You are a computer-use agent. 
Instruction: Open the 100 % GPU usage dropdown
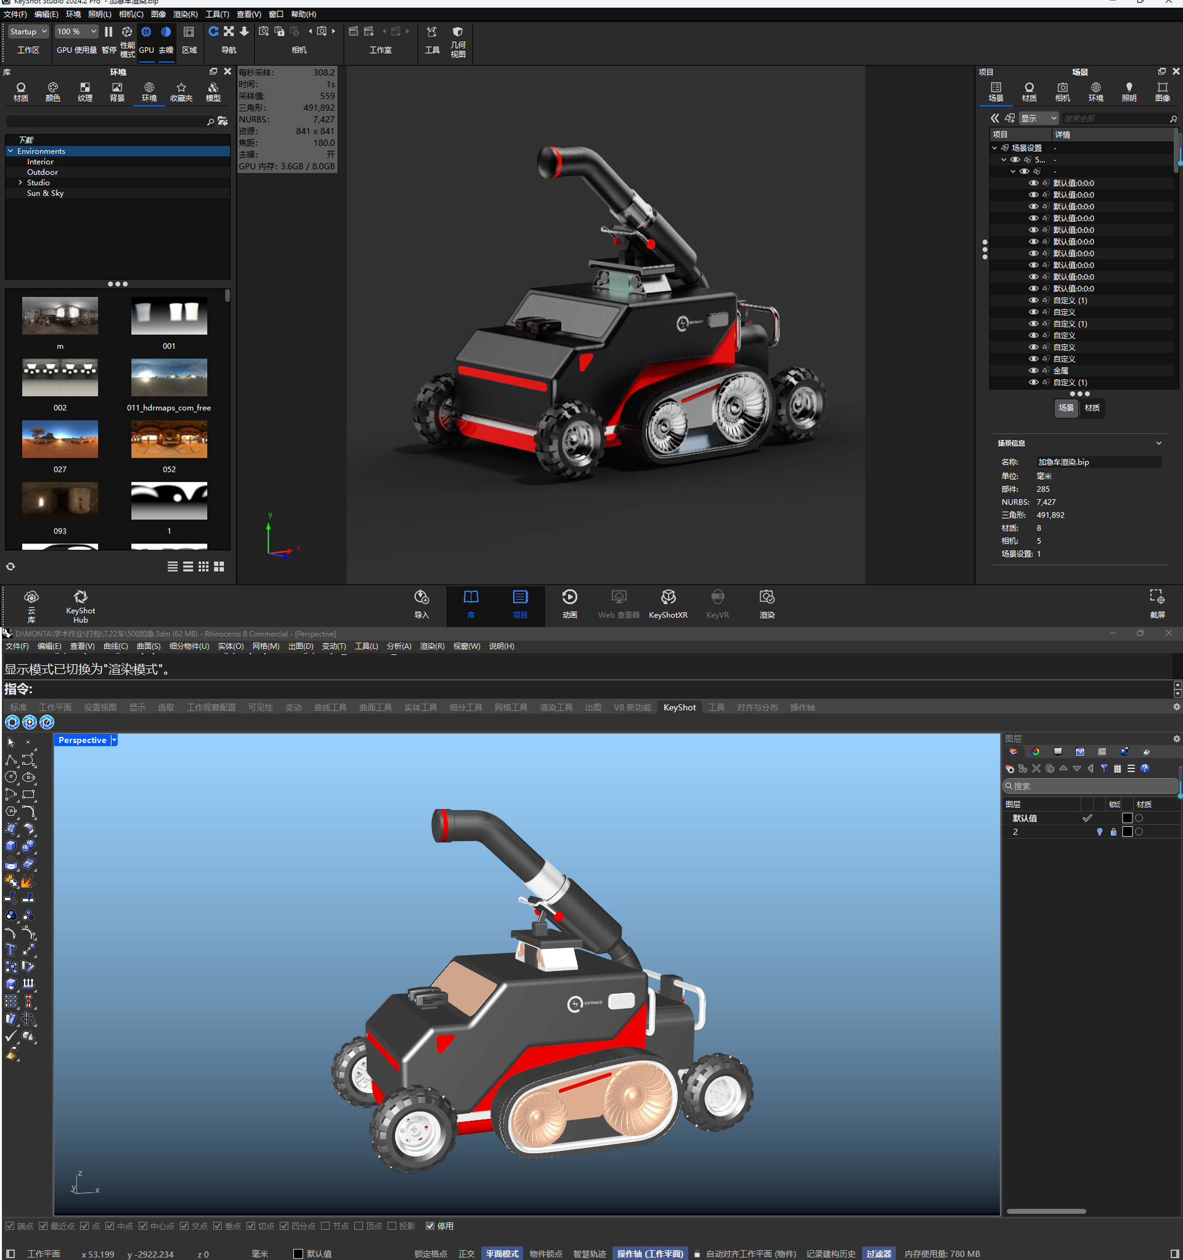click(x=76, y=31)
